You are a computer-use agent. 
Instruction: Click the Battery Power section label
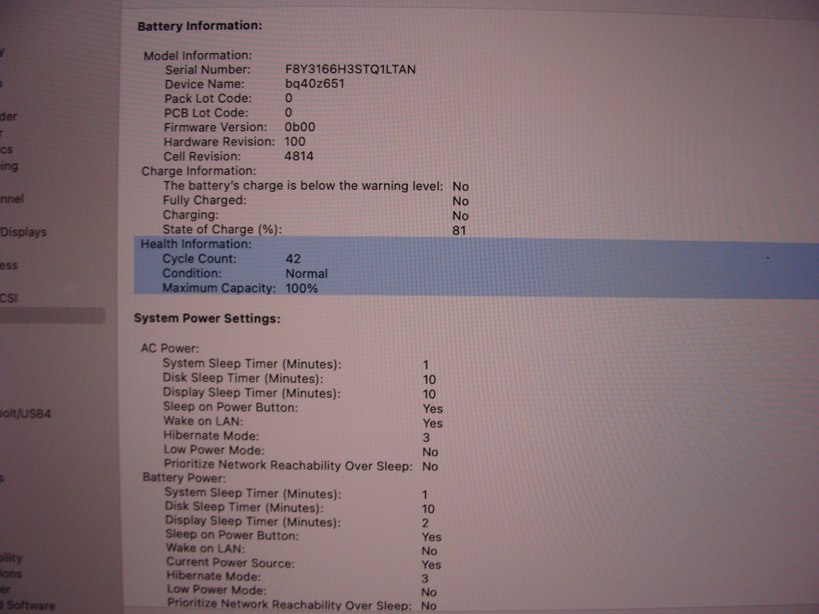[x=184, y=478]
